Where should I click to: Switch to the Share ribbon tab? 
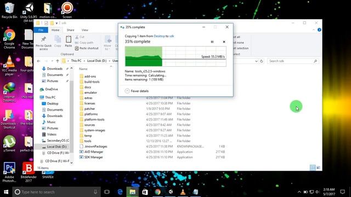70,30
